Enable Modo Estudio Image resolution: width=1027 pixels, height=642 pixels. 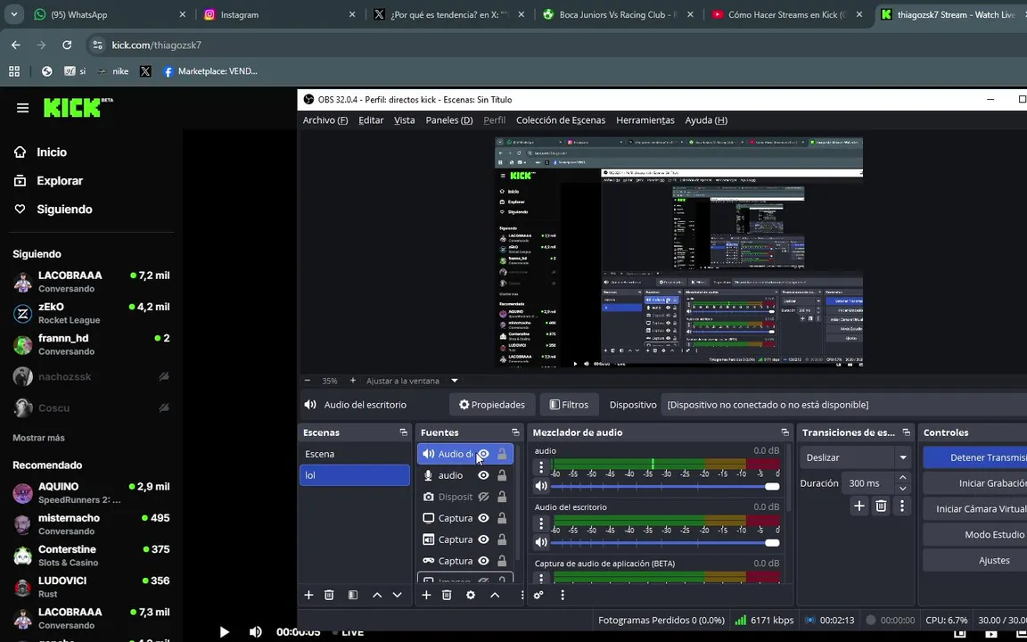click(975, 535)
